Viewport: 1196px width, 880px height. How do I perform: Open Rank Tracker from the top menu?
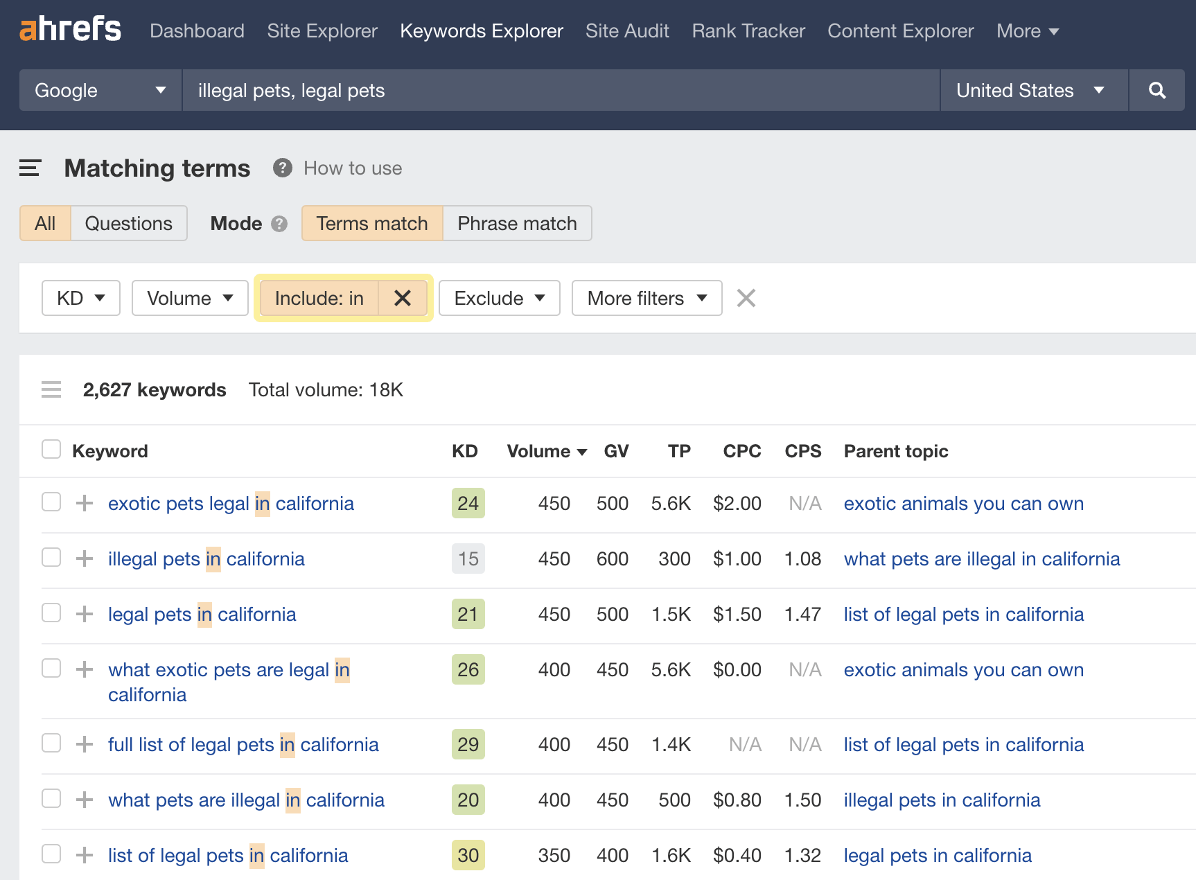(748, 30)
